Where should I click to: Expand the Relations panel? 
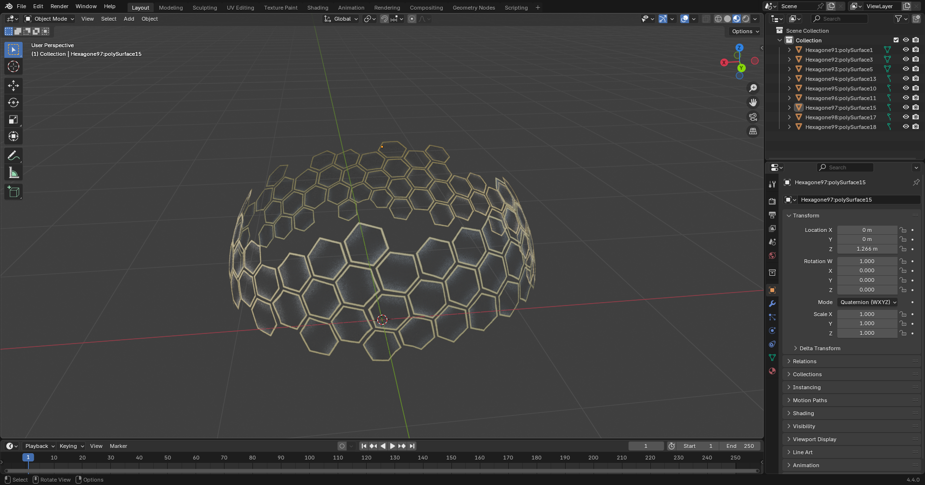click(805, 361)
